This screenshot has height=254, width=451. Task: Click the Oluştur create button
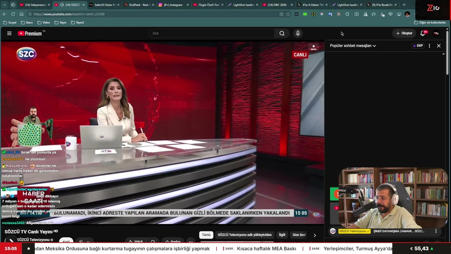[404, 33]
